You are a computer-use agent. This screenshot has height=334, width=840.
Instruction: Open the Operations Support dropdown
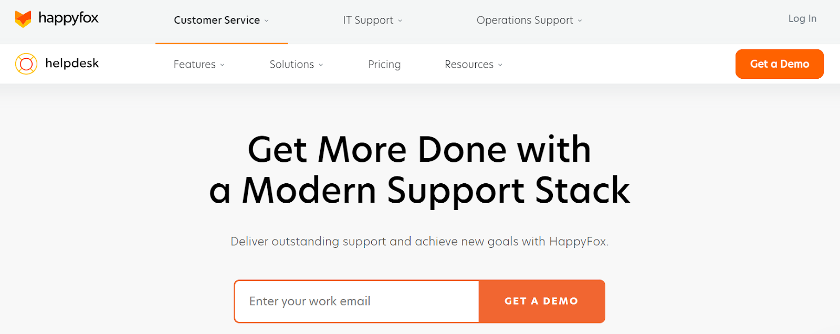(580, 20)
